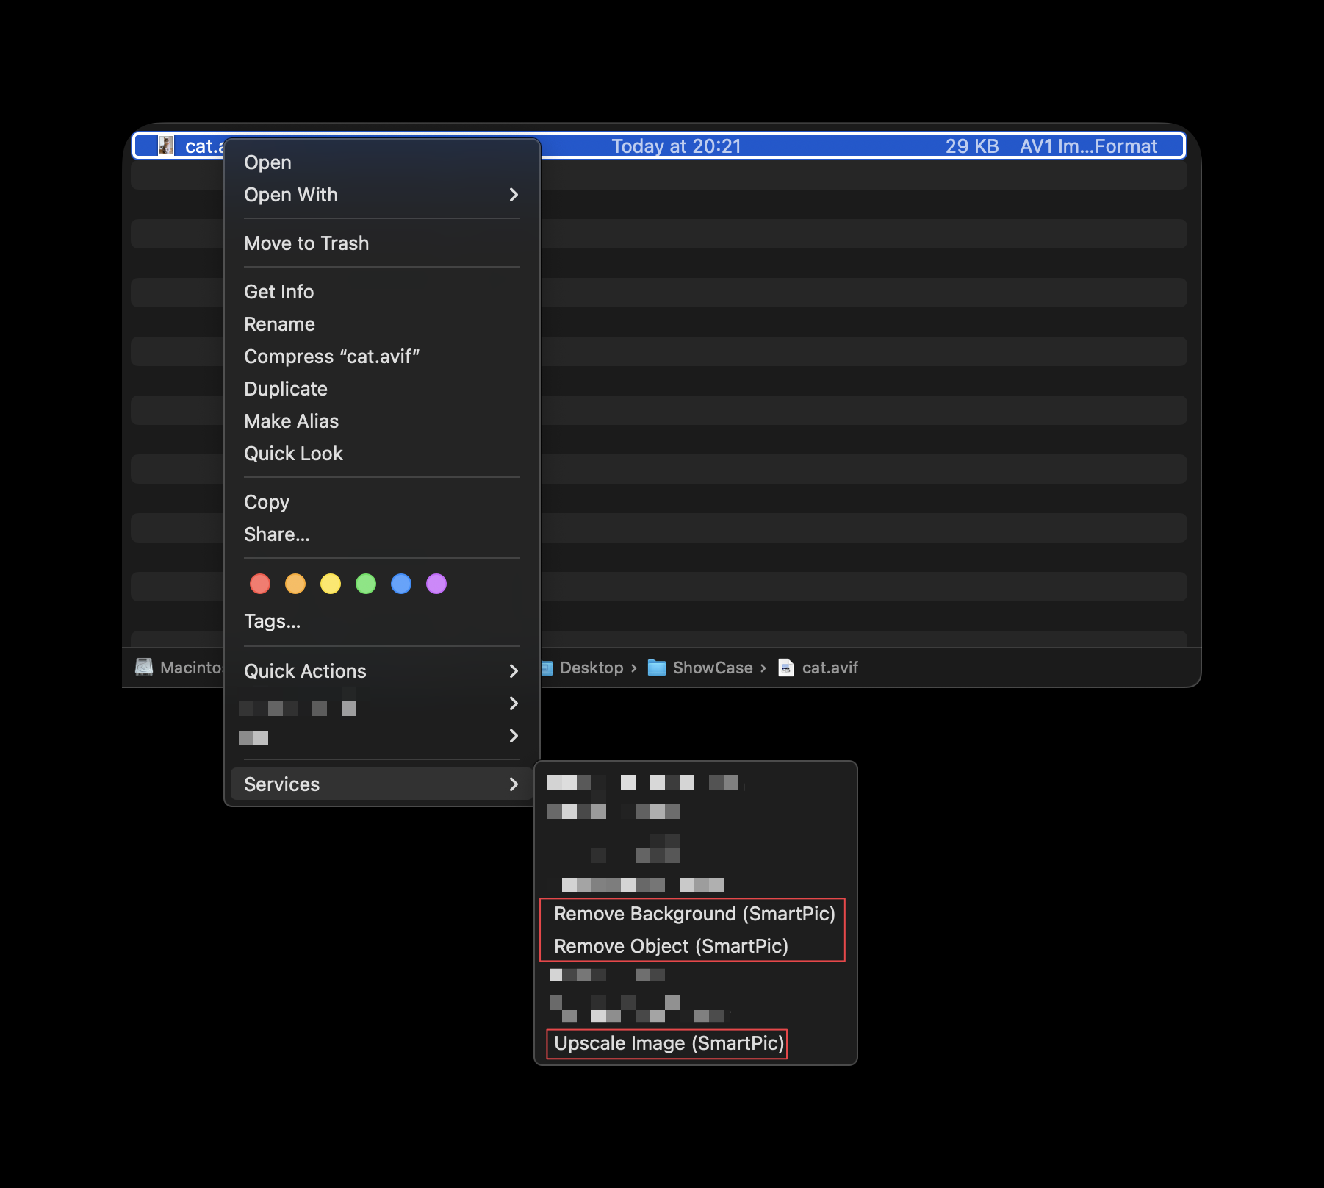Apply the green tag color
1324x1188 pixels.
pyautogui.click(x=366, y=583)
